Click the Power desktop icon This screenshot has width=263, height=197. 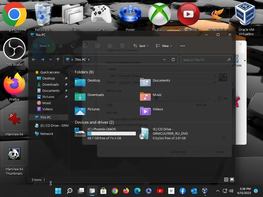click(x=130, y=16)
